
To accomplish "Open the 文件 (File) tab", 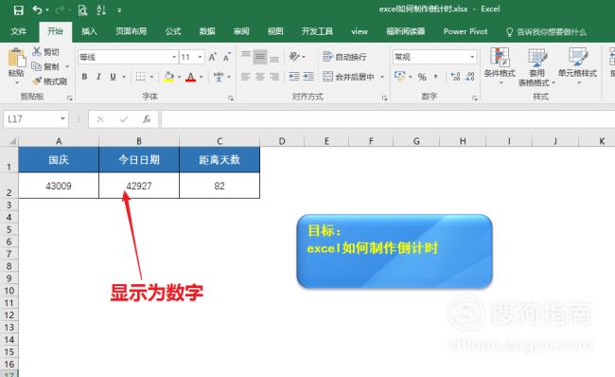I will tap(18, 31).
